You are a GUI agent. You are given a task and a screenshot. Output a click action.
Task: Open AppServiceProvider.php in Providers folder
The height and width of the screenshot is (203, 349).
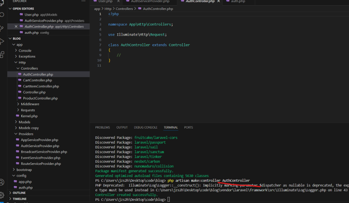click(49, 140)
